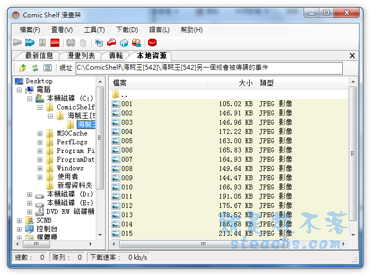
Task: Collapse the 電腦 tree node
Action: tap(20, 90)
